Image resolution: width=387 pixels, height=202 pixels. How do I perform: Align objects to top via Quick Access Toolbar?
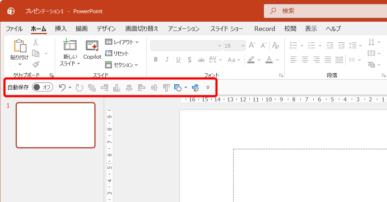click(167, 88)
